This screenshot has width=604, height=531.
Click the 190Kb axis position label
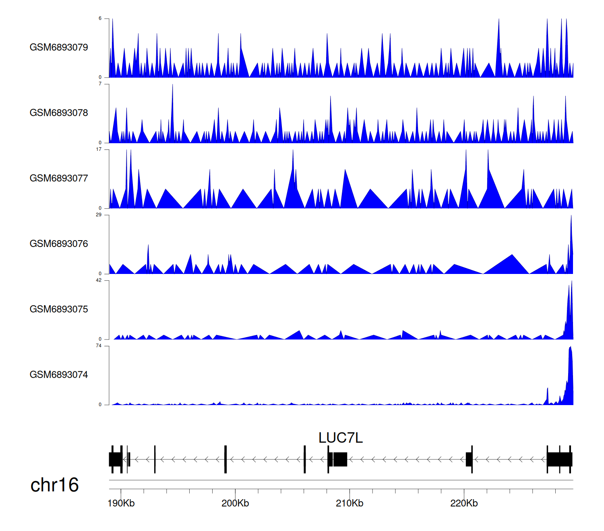pos(121,503)
